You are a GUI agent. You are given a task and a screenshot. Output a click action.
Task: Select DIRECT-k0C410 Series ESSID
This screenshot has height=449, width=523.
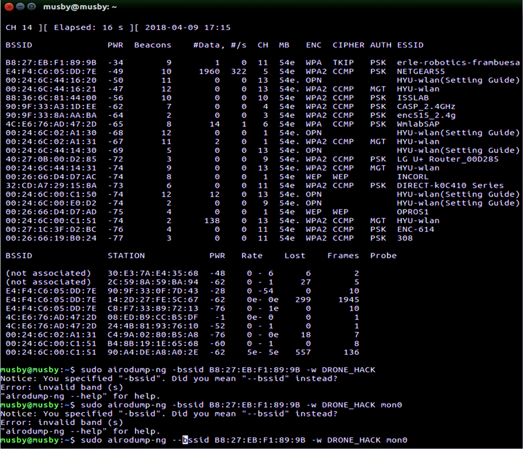[451, 185]
